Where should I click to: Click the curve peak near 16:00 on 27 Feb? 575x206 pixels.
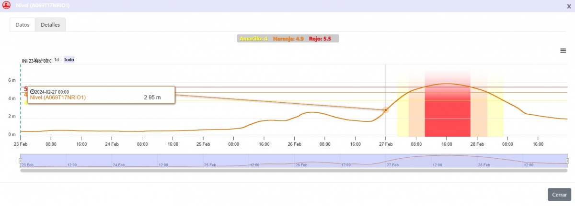tap(447, 84)
